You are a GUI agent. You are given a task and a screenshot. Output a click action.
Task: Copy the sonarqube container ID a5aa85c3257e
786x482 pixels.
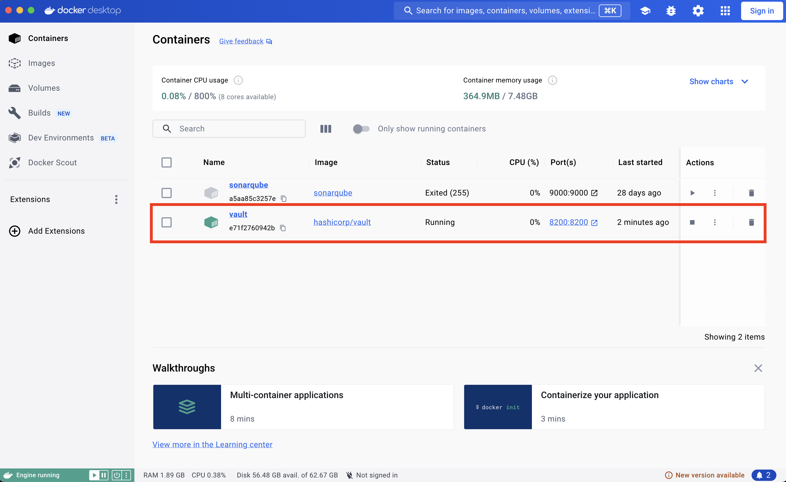point(283,199)
